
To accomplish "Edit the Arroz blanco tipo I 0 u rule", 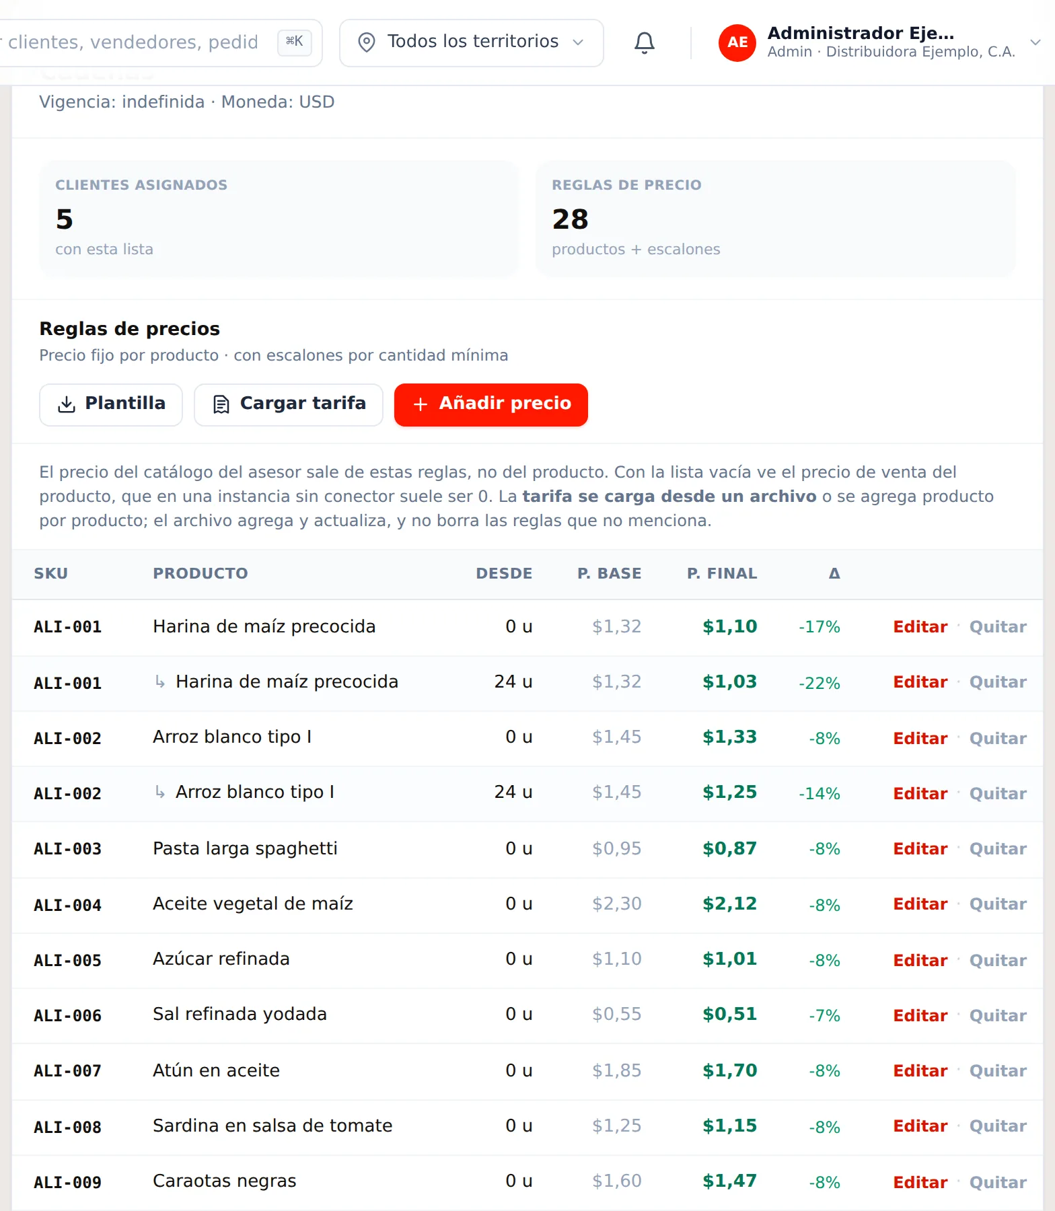I will tap(920, 738).
